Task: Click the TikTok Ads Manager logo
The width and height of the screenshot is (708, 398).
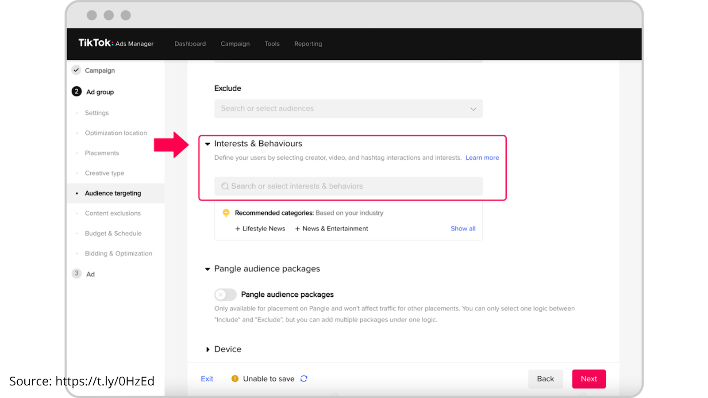Action: coord(116,43)
